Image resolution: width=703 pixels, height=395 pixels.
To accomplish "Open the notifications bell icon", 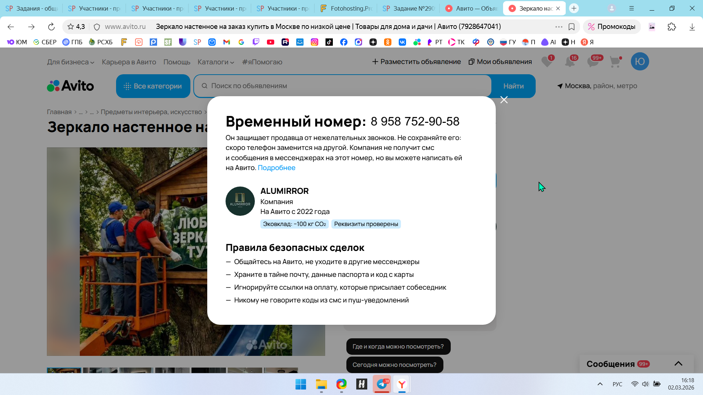I will point(570,61).
